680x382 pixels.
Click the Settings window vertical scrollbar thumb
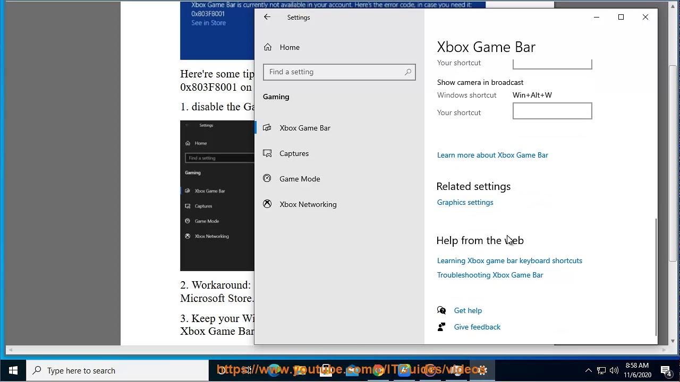coord(657,276)
